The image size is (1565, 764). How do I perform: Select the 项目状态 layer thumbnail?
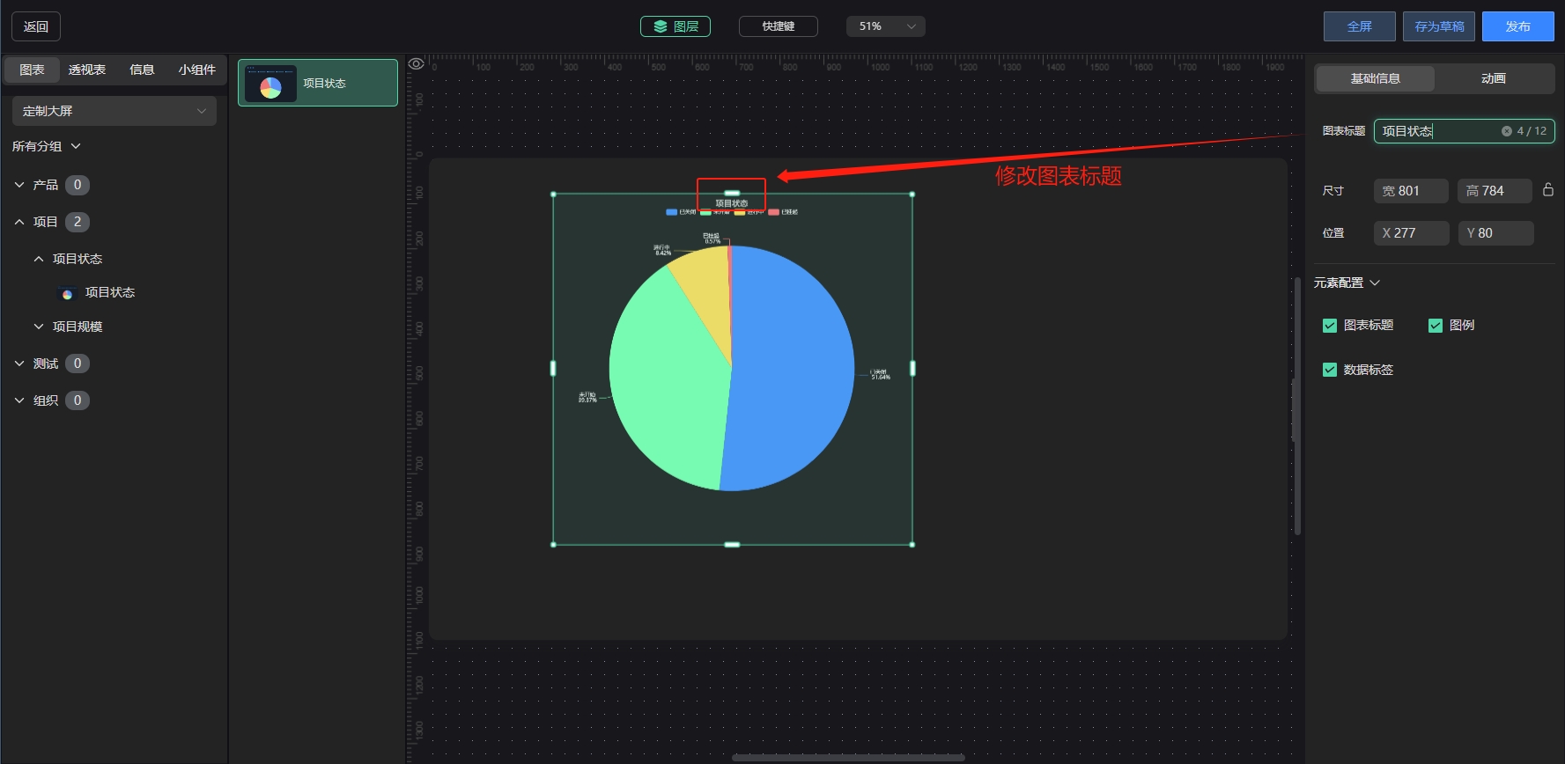coord(270,84)
